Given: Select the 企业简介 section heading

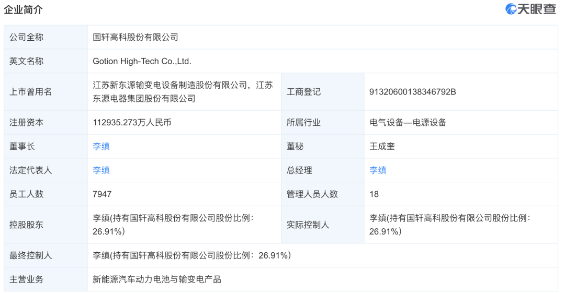Looking at the screenshot, I should pos(23,10).
